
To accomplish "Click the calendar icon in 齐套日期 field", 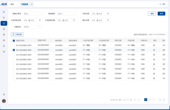I will click(x=108, y=14).
